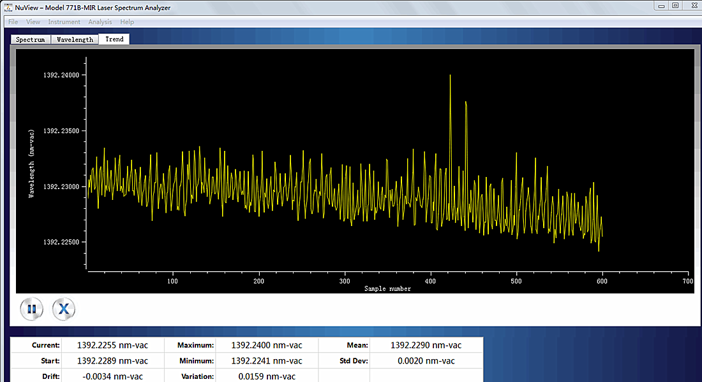The height and width of the screenshot is (382, 702).
Task: Select the Trend tab
Action: coord(115,39)
